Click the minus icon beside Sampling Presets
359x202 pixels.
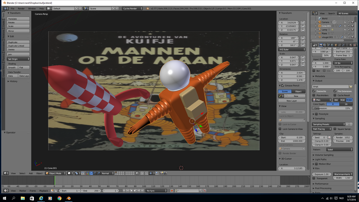point(351,124)
